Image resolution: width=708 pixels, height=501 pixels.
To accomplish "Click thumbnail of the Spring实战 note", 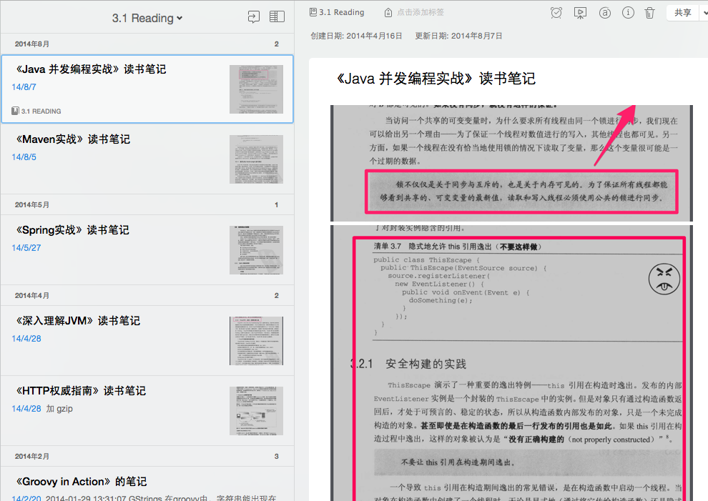I will (x=256, y=249).
